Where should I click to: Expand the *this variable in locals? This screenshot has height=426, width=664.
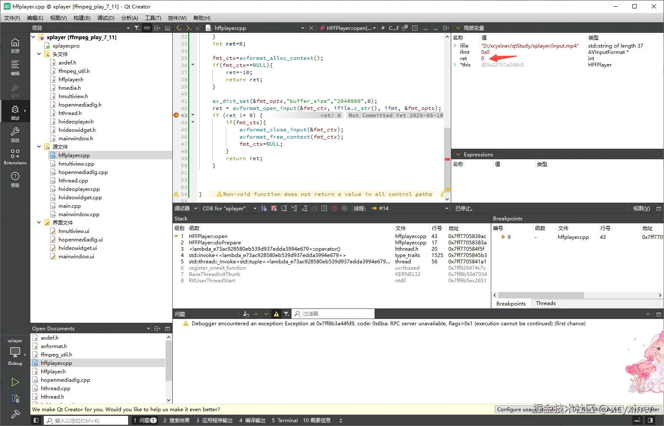point(455,65)
